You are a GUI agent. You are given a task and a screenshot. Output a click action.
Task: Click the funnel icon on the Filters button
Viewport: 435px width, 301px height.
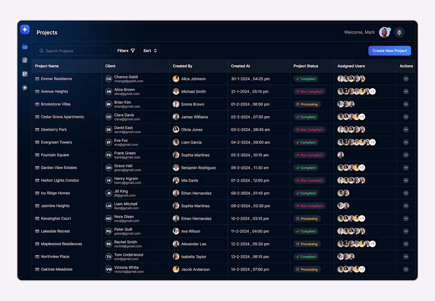[x=132, y=51]
